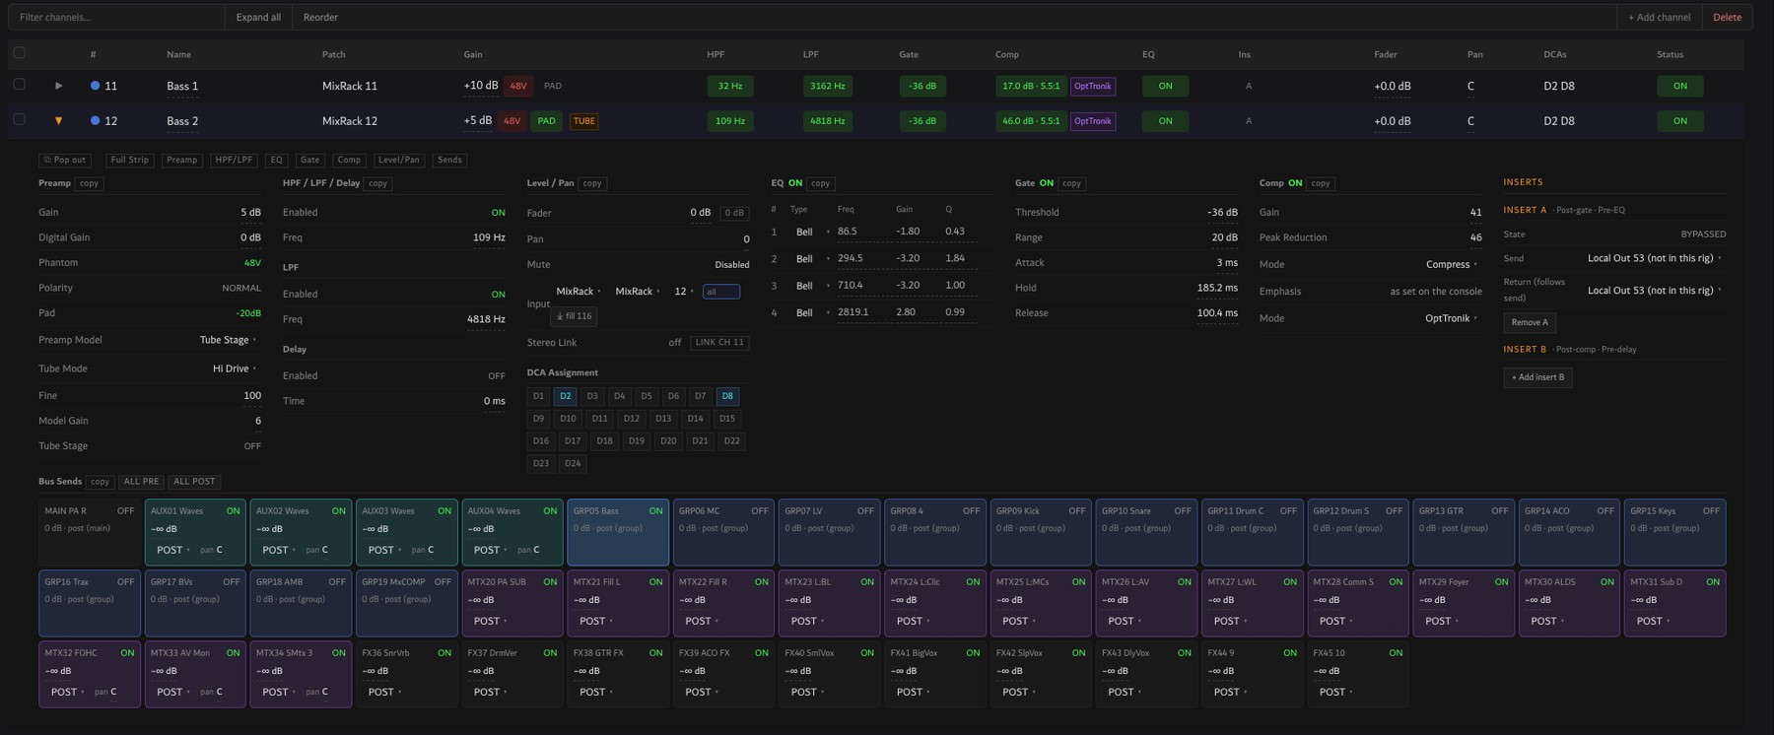
Task: Open the Sends tab
Action: point(449,160)
